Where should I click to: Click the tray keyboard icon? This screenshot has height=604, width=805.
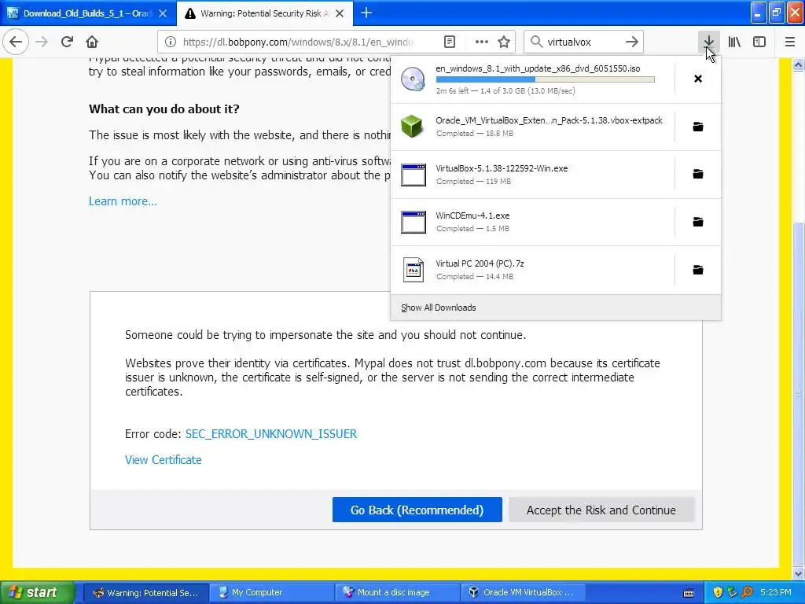click(x=689, y=593)
